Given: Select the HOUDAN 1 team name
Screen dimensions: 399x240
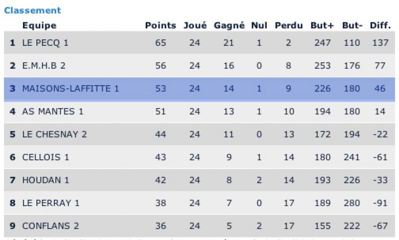Looking at the screenshot, I should pyautogui.click(x=46, y=180).
